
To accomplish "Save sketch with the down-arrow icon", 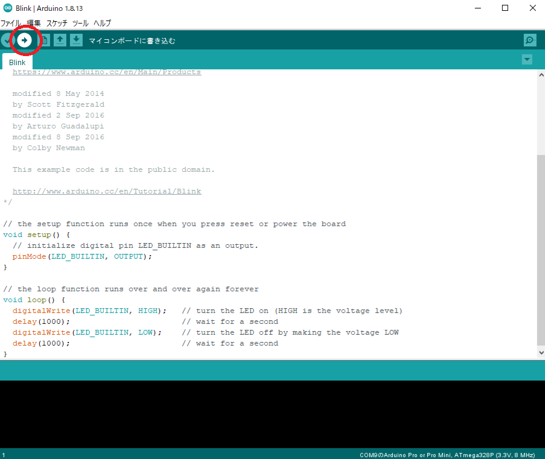I will pyautogui.click(x=76, y=40).
